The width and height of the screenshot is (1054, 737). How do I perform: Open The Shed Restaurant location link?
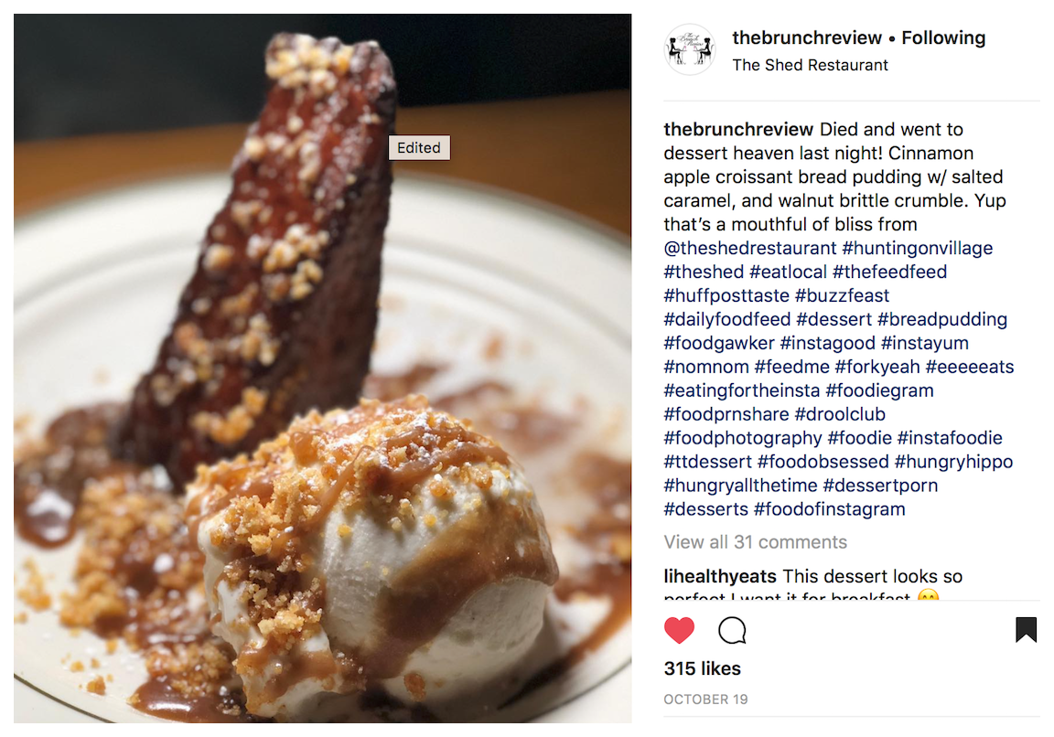point(810,65)
